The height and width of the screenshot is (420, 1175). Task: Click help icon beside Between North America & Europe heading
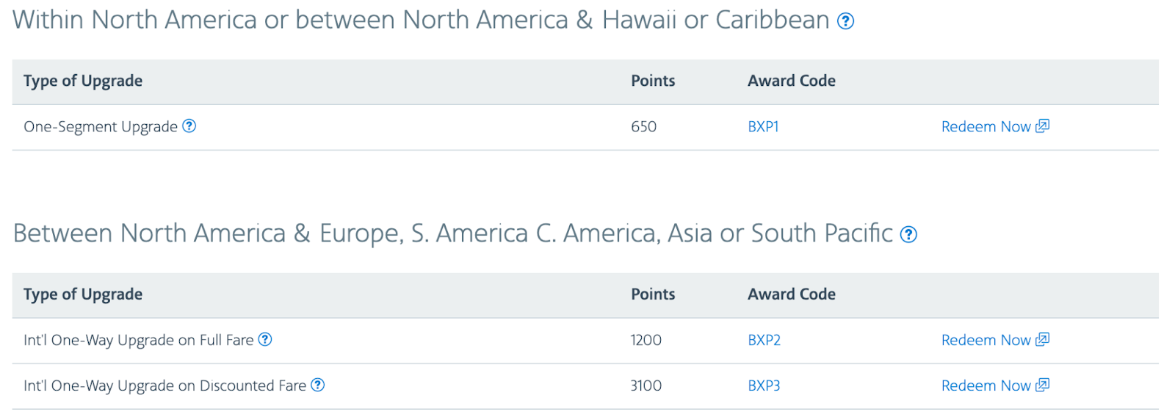[x=908, y=235]
